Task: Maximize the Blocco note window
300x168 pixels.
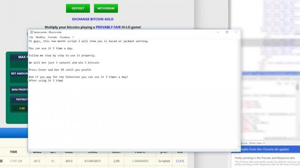Action: (x=227, y=33)
